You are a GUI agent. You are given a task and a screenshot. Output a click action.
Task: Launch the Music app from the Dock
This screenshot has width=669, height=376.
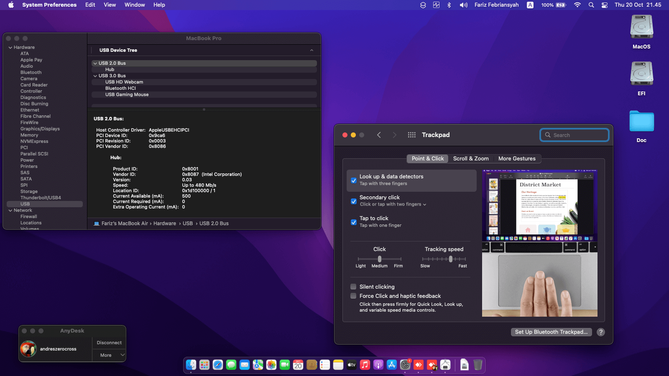(x=365, y=365)
